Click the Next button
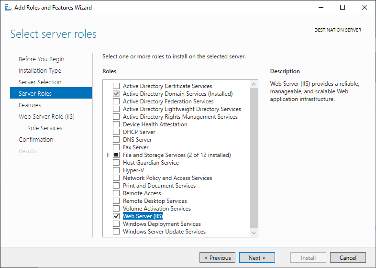The height and width of the screenshot is (268, 376). click(257, 258)
